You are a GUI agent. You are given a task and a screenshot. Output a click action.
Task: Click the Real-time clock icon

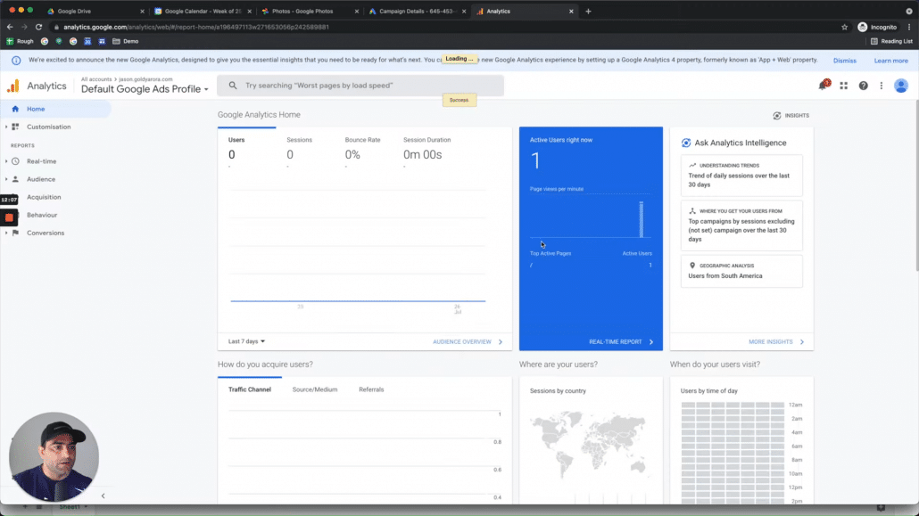(x=15, y=161)
